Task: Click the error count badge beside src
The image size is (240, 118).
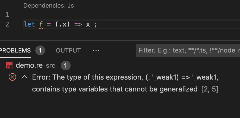Action: click(x=66, y=65)
